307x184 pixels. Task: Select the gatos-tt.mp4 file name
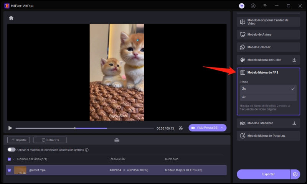pos(37,170)
